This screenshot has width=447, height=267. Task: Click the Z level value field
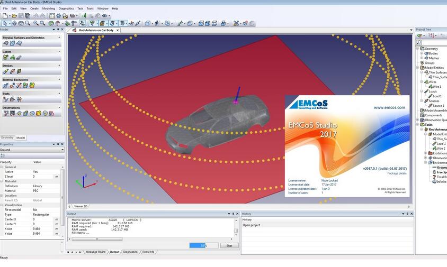(x=43, y=177)
